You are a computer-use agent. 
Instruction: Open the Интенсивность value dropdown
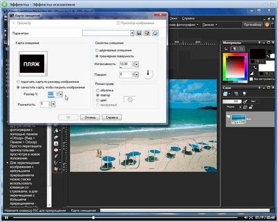tap(136, 64)
